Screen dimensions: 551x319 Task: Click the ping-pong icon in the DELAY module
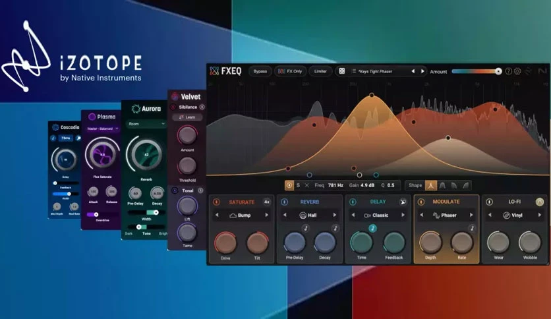point(403,202)
